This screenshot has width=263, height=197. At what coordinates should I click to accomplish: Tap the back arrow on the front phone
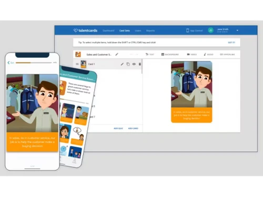point(8,63)
